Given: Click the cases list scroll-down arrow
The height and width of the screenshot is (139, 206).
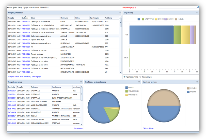Looking at the screenshot, I should (120, 72).
